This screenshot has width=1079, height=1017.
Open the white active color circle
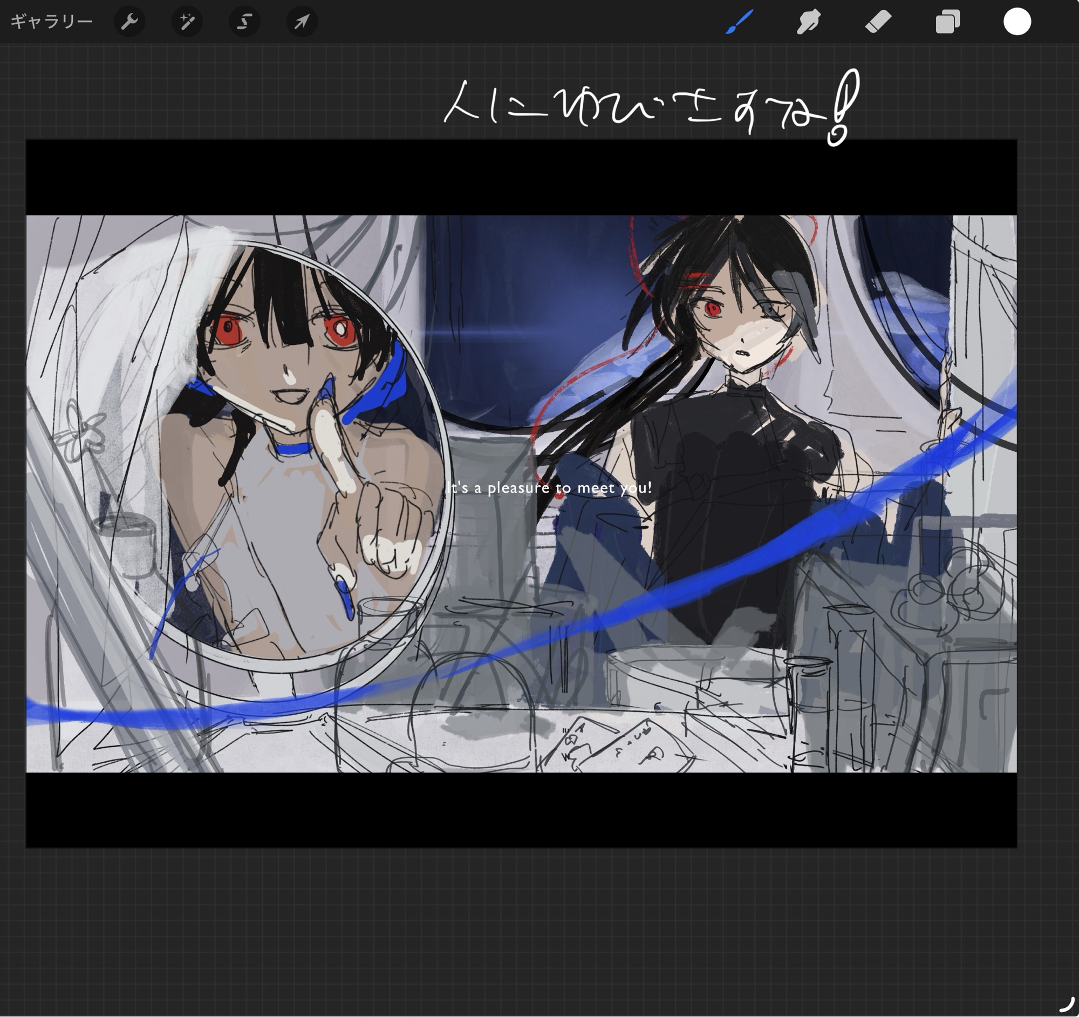point(1016,22)
